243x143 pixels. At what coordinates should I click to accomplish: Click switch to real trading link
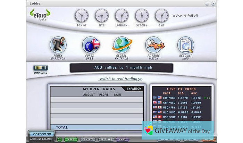(x=118, y=79)
